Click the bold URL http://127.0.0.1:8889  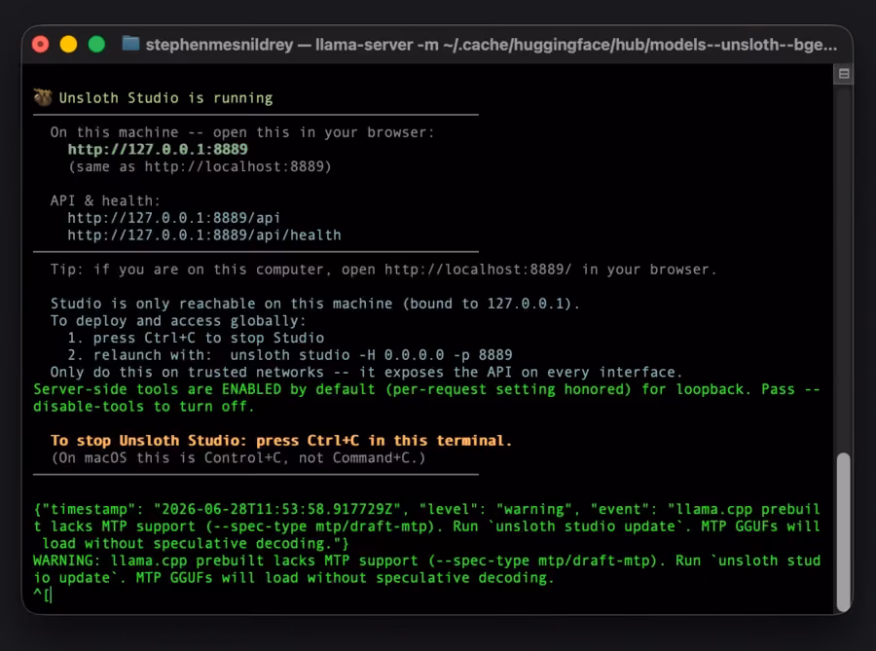point(158,149)
